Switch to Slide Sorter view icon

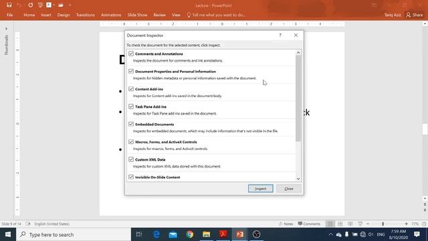tap(340, 224)
